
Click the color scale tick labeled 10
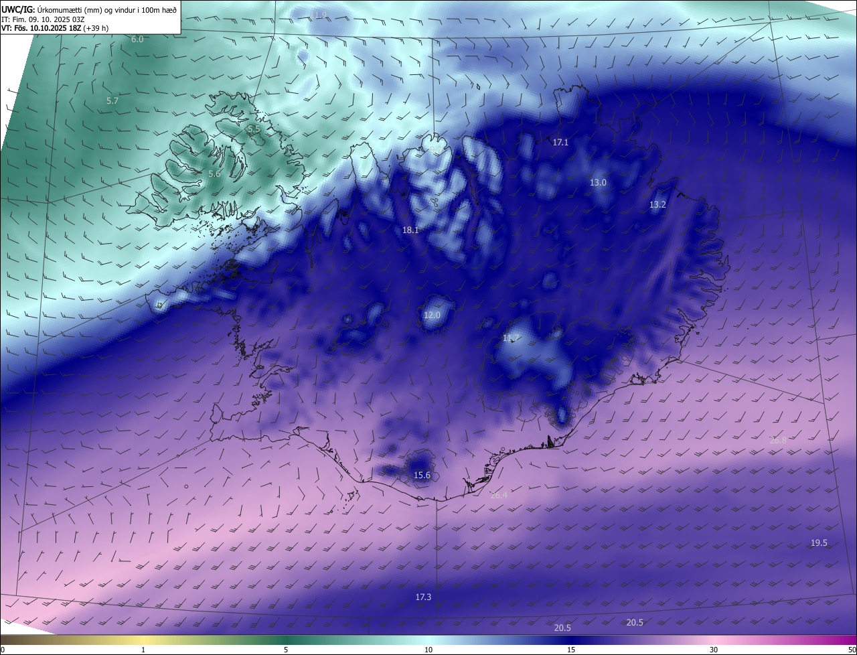point(428,650)
